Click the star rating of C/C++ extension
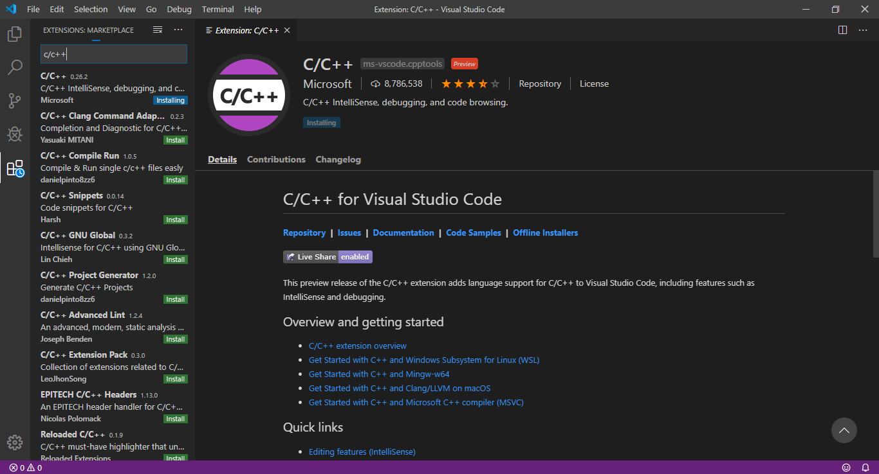This screenshot has width=879, height=474. [470, 83]
